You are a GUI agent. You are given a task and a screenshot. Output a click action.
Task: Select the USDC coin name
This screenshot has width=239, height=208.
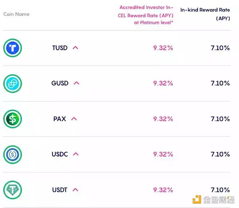(60, 154)
